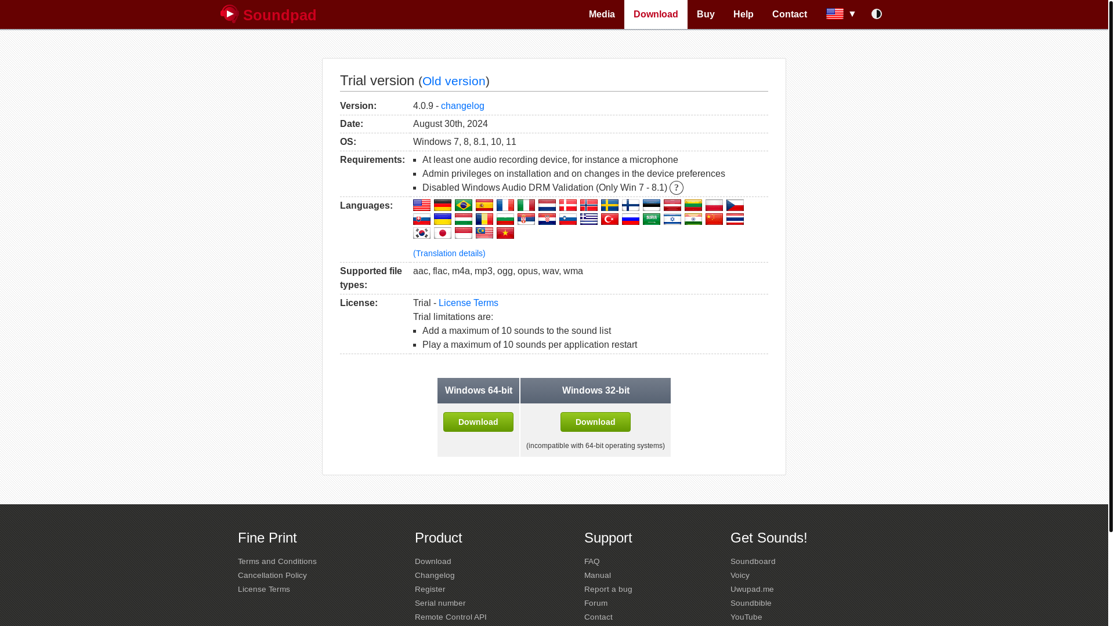1114x626 pixels.
Task: Select the Greek flag
Action: click(x=589, y=219)
